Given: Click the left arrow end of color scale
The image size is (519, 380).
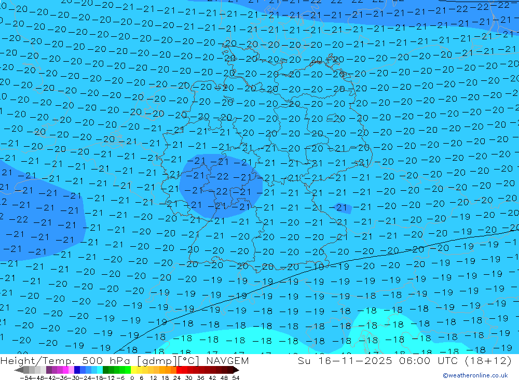Looking at the screenshot, I should tap(19, 370).
